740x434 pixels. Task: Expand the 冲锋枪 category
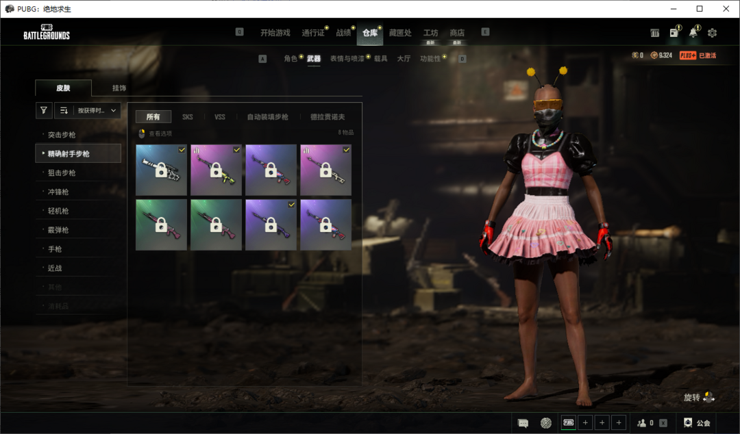[x=78, y=192]
